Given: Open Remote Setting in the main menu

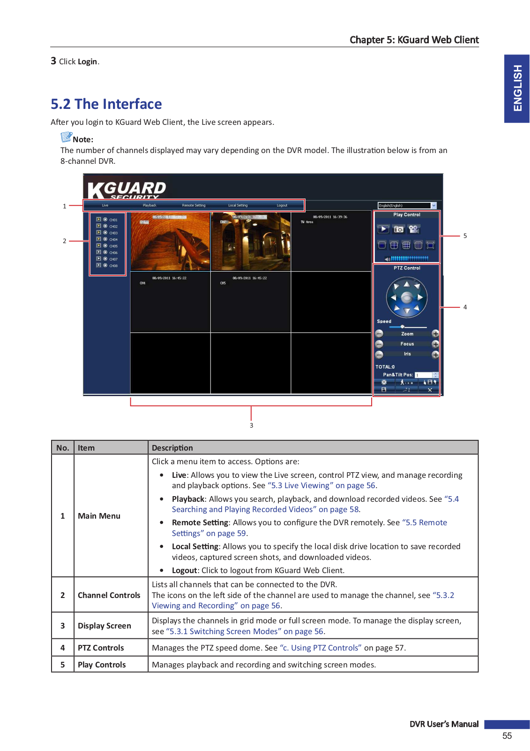Looking at the screenshot, I should pos(194,205).
